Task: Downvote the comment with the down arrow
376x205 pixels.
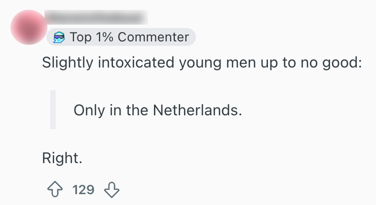Action: tap(112, 190)
